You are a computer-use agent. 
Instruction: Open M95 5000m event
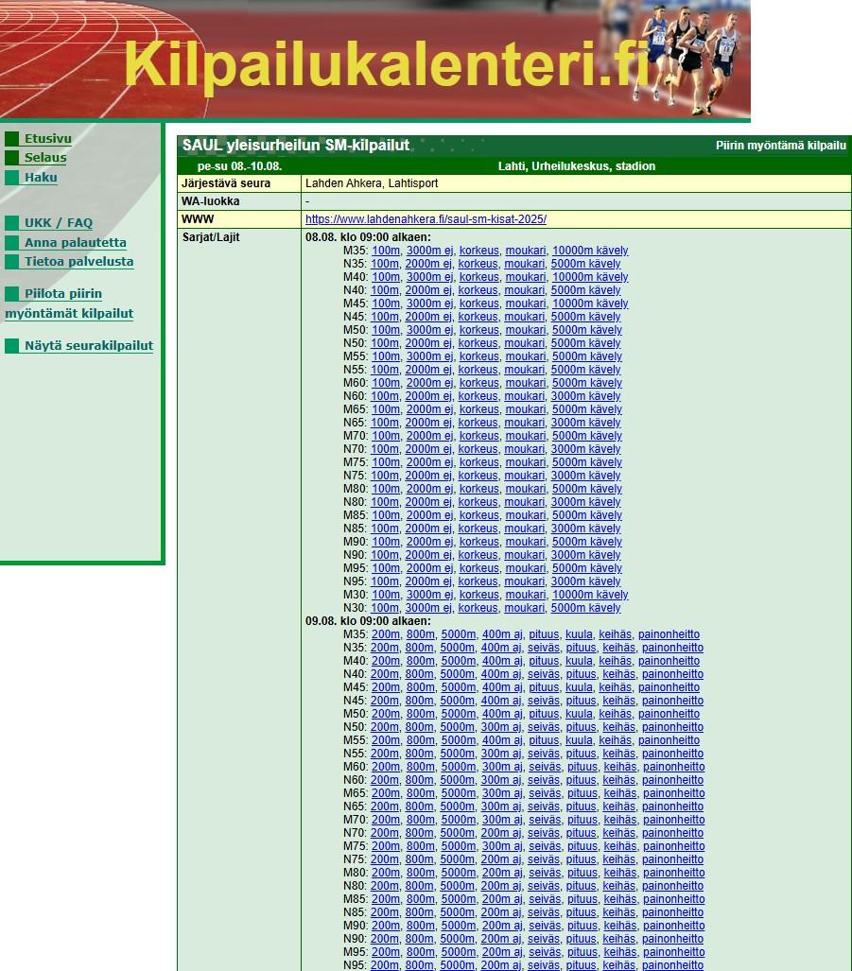(x=459, y=952)
